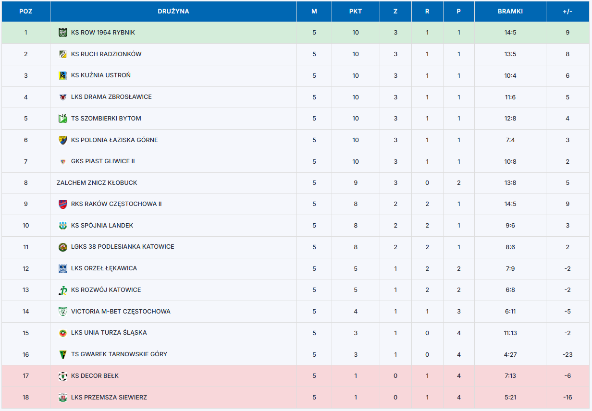This screenshot has width=592, height=411.
Task: Select the KS Polonia Łaziska Górne team name
Action: click(x=114, y=140)
